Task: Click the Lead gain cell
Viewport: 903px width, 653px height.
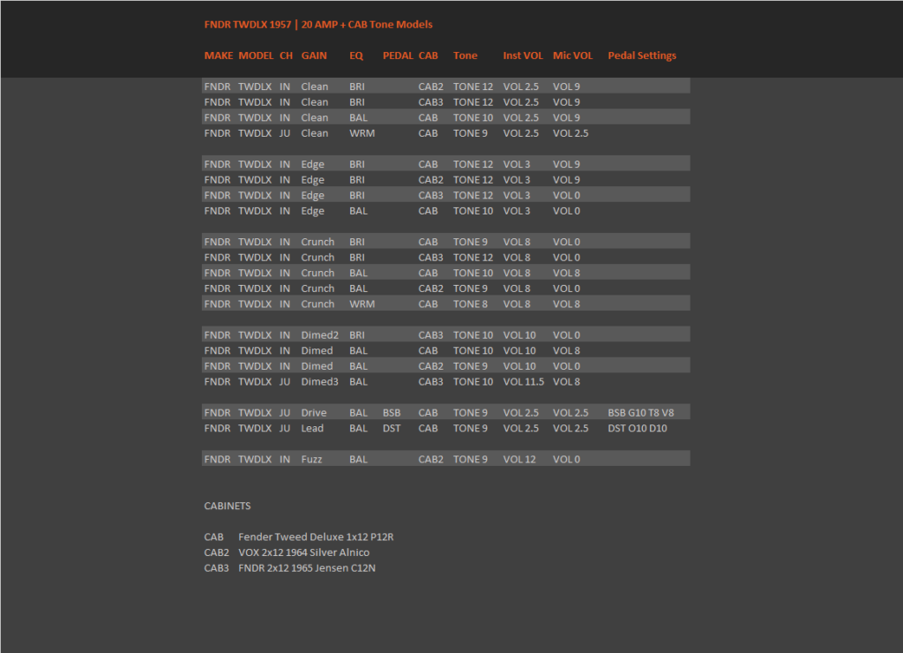Action: tap(312, 428)
